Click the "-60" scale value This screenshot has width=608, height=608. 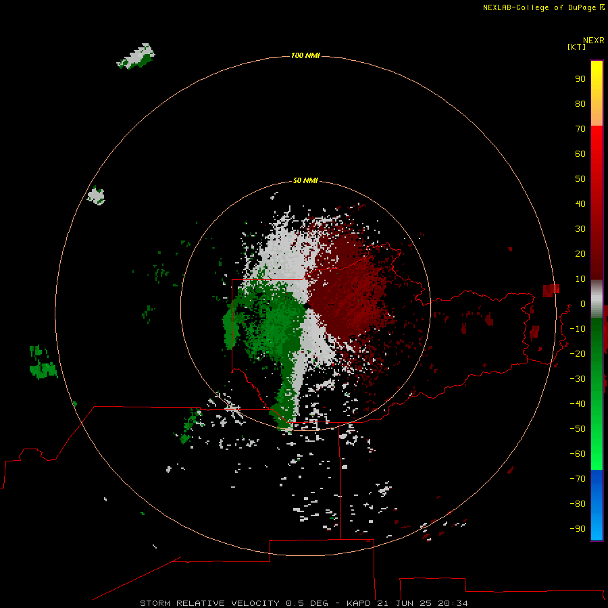point(578,454)
